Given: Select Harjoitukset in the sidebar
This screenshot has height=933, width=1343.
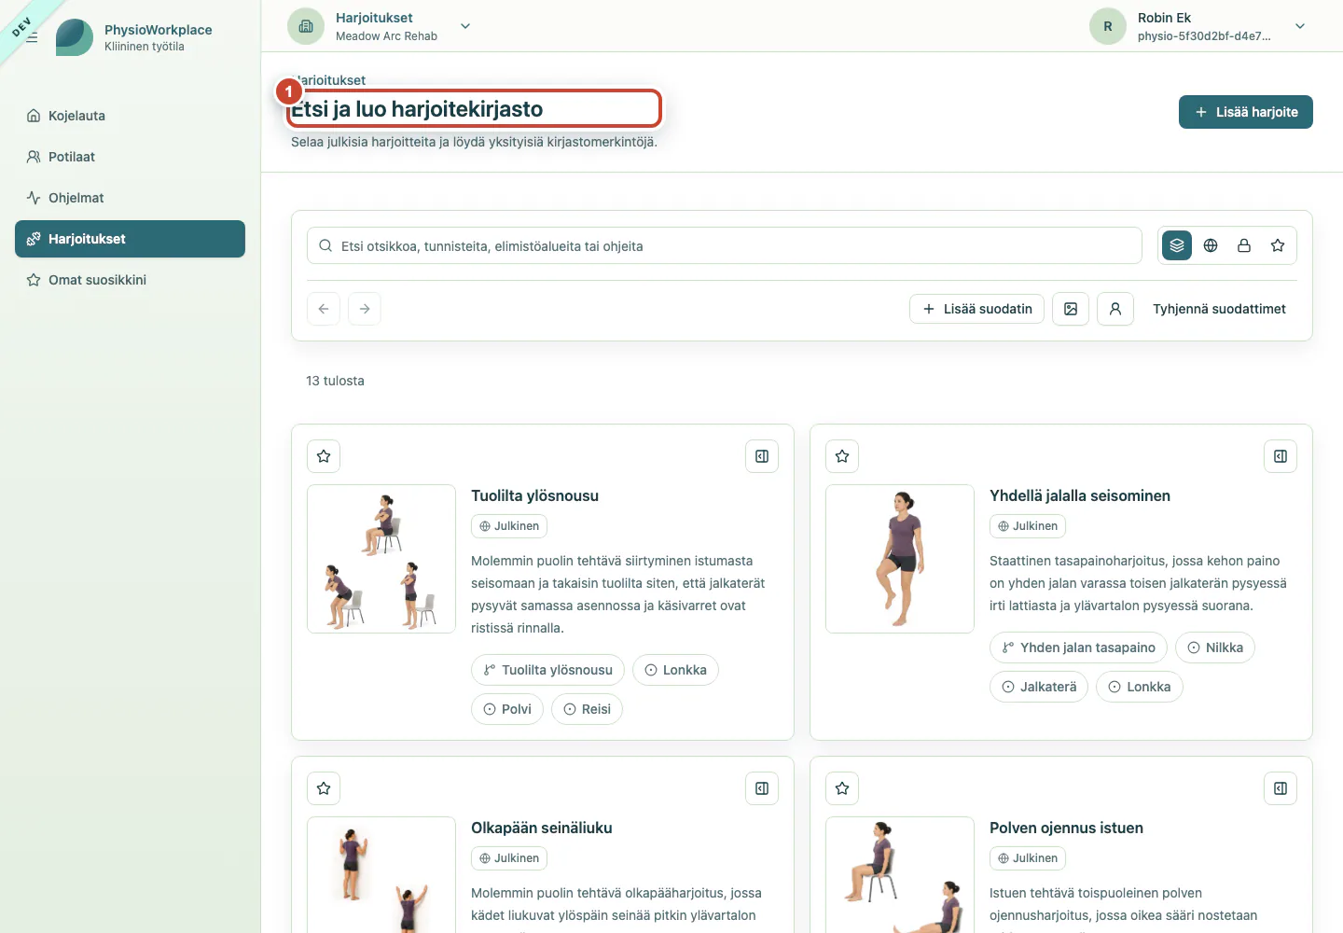Looking at the screenshot, I should click(x=130, y=239).
